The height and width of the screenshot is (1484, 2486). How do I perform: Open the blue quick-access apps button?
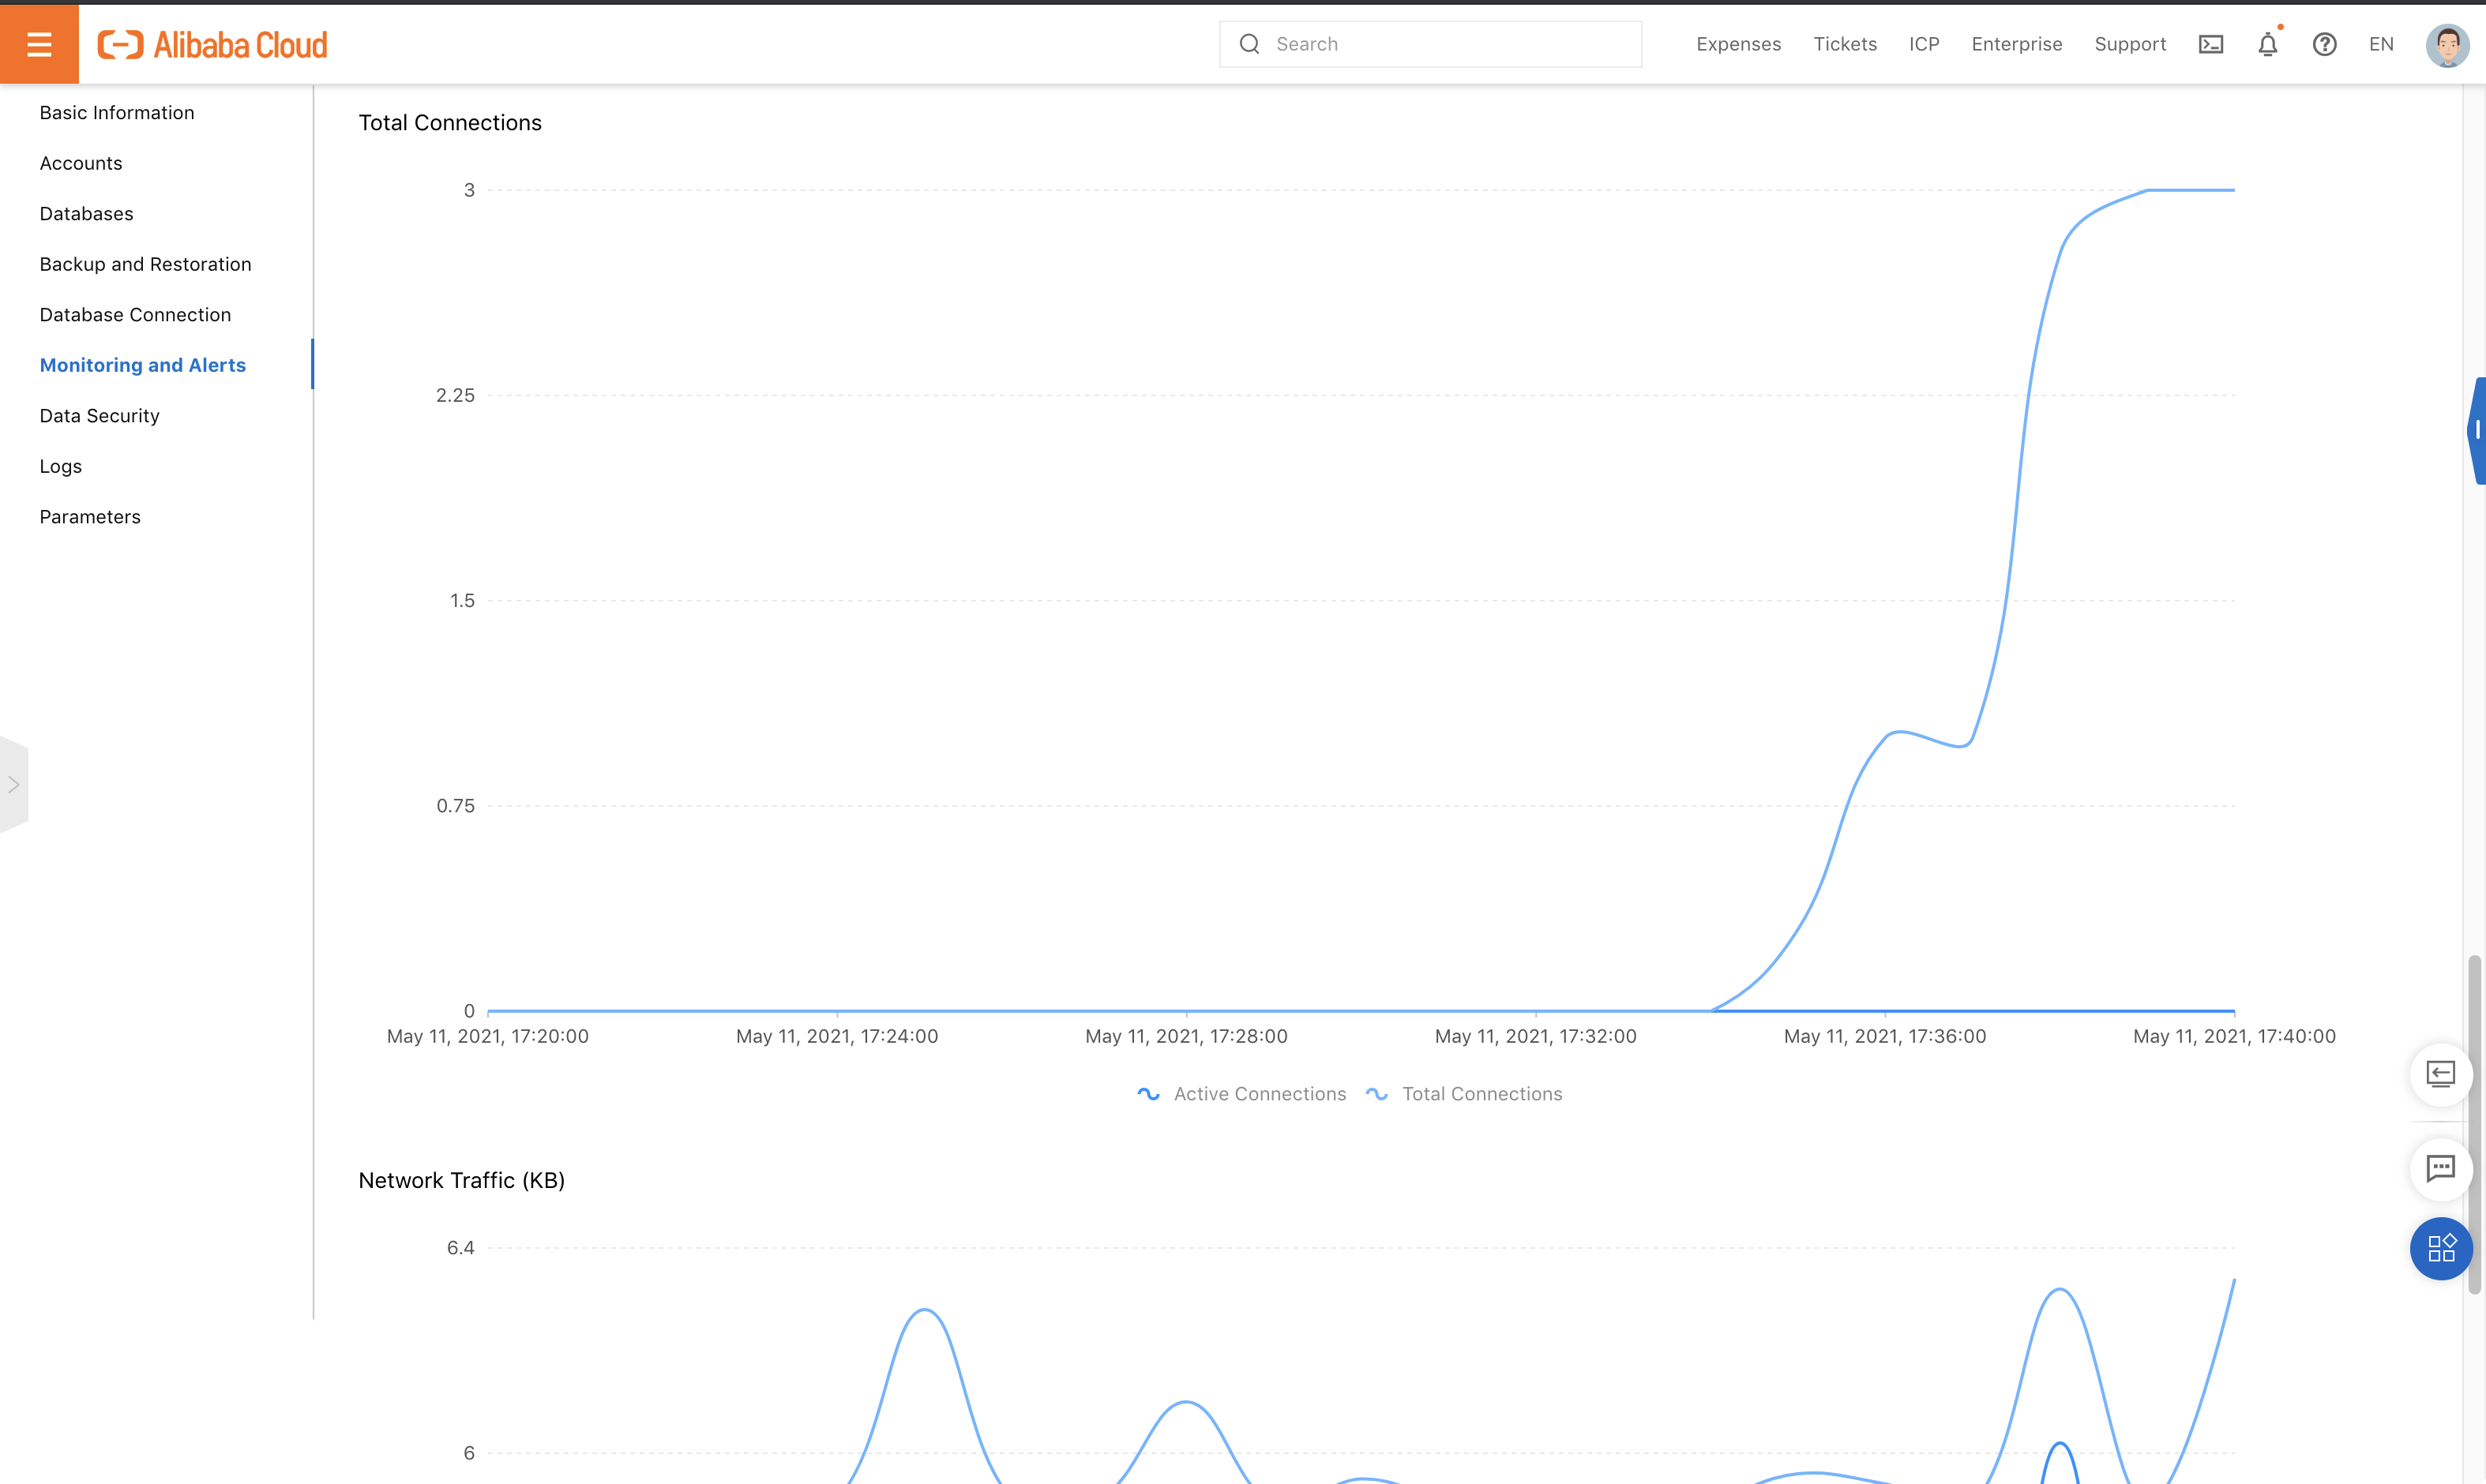coord(2441,1248)
